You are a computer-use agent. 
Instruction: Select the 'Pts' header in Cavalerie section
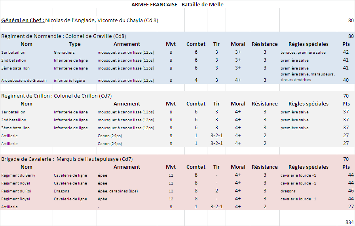coord(346,167)
